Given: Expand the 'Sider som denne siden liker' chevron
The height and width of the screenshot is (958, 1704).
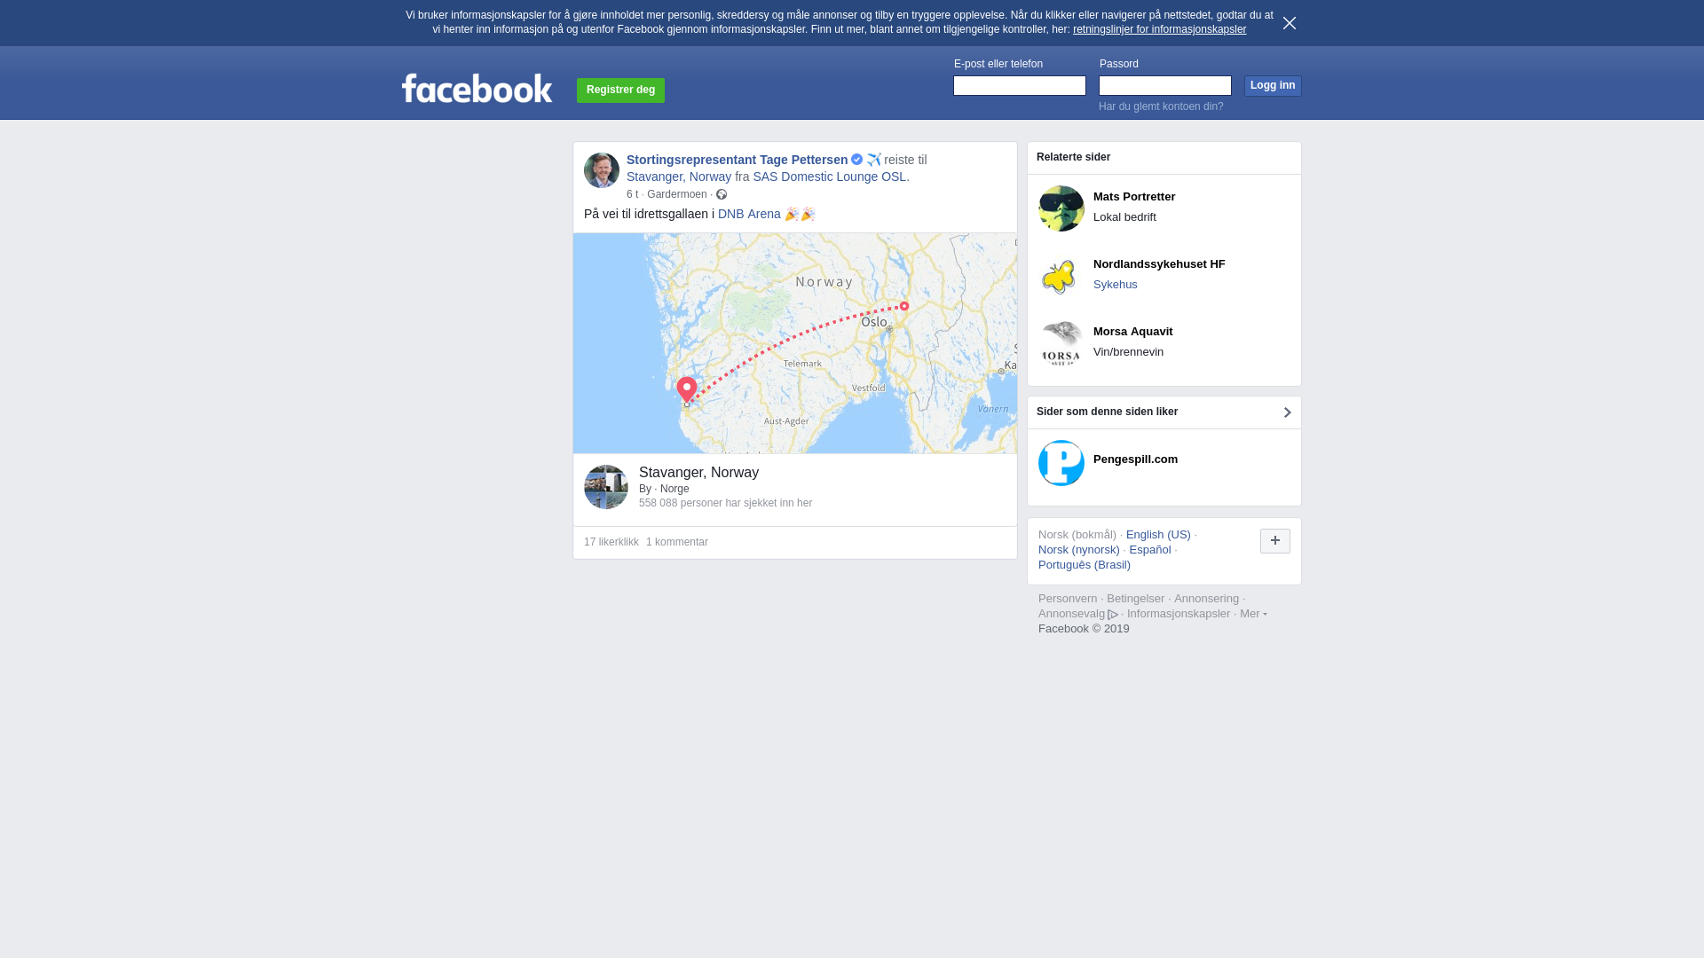Looking at the screenshot, I should pos(1288,412).
